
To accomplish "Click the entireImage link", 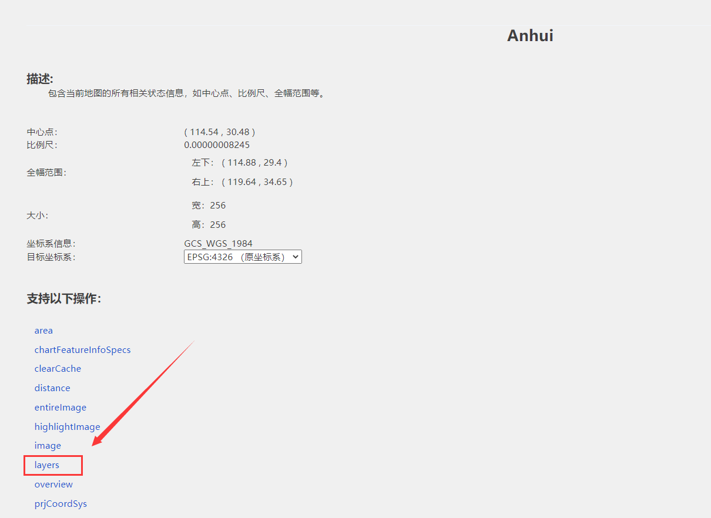I will 61,408.
